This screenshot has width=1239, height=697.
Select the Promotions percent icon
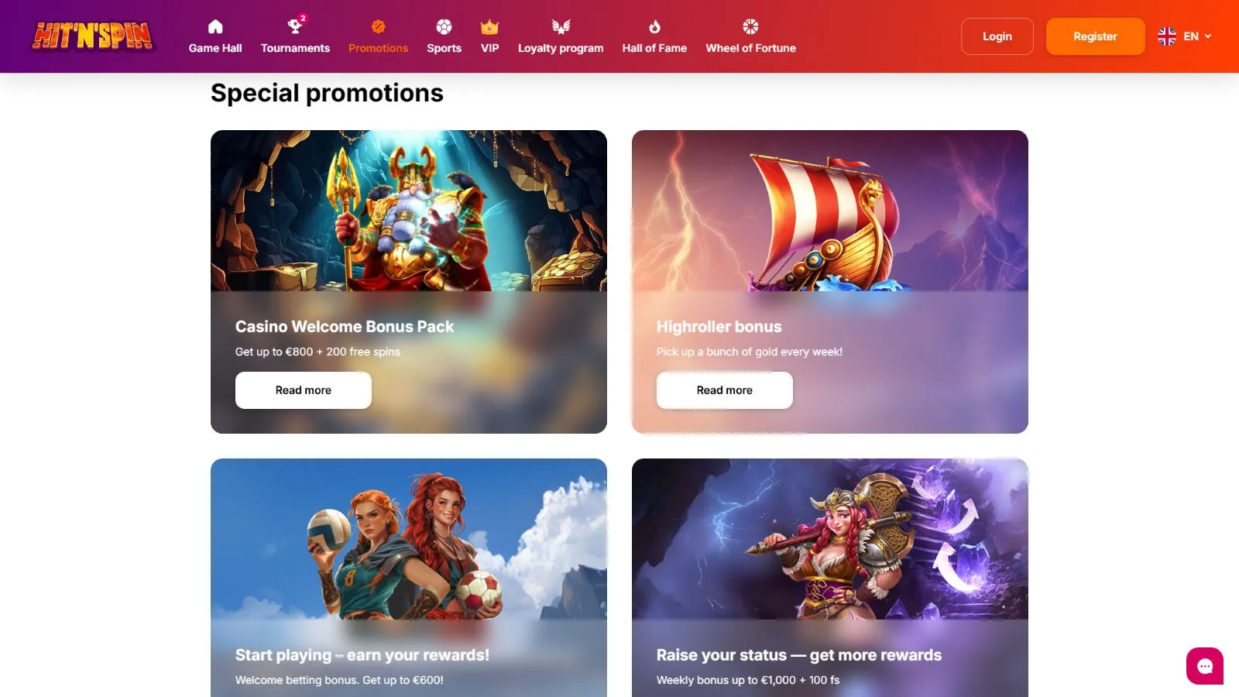point(378,27)
